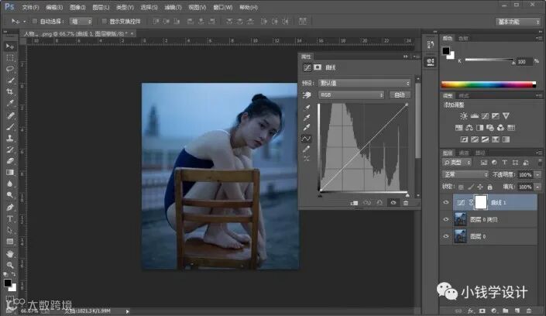Open the layer blend mode dropdown
This screenshot has height=316, width=546.
pos(465,174)
